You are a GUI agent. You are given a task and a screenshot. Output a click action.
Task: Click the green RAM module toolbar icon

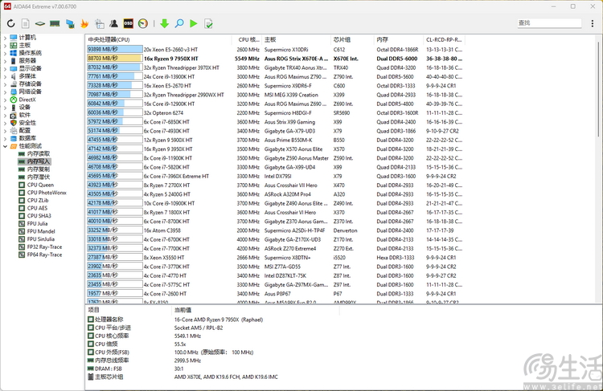pos(55,24)
